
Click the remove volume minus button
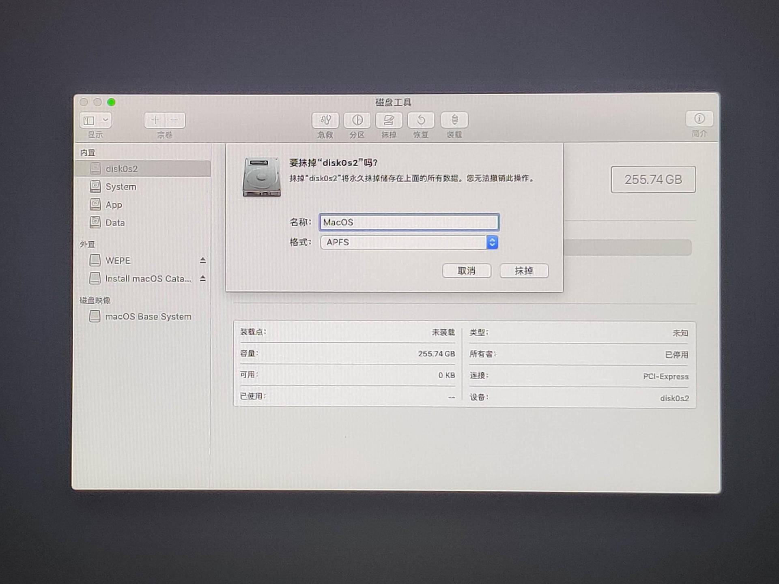(175, 120)
